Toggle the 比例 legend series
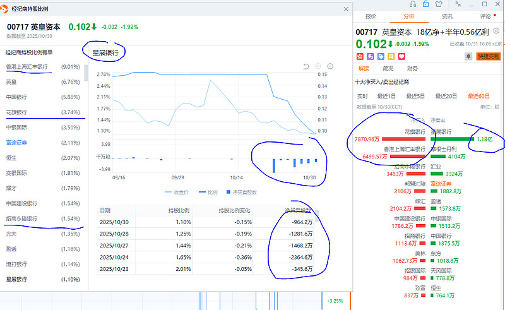505x310 pixels. click(208, 193)
